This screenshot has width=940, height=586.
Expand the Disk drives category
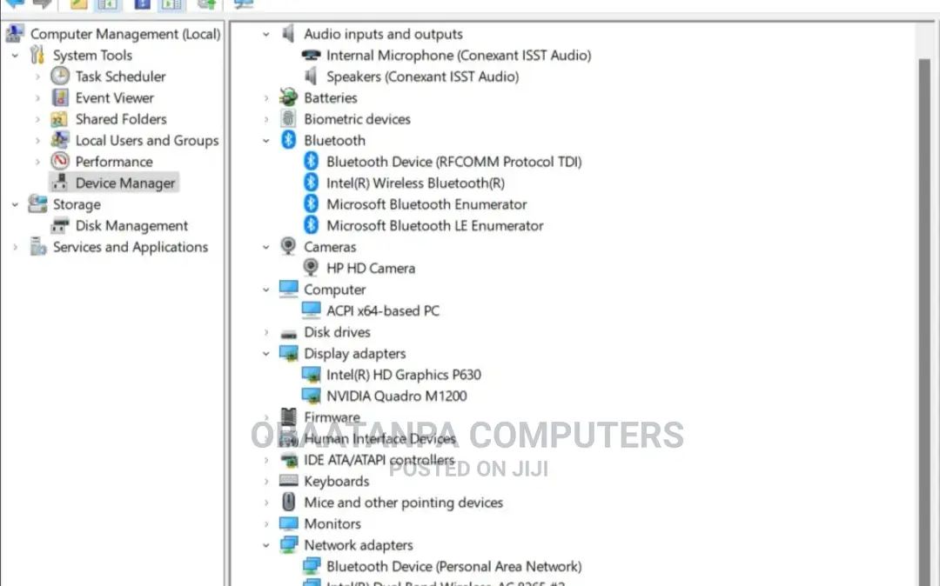click(266, 332)
